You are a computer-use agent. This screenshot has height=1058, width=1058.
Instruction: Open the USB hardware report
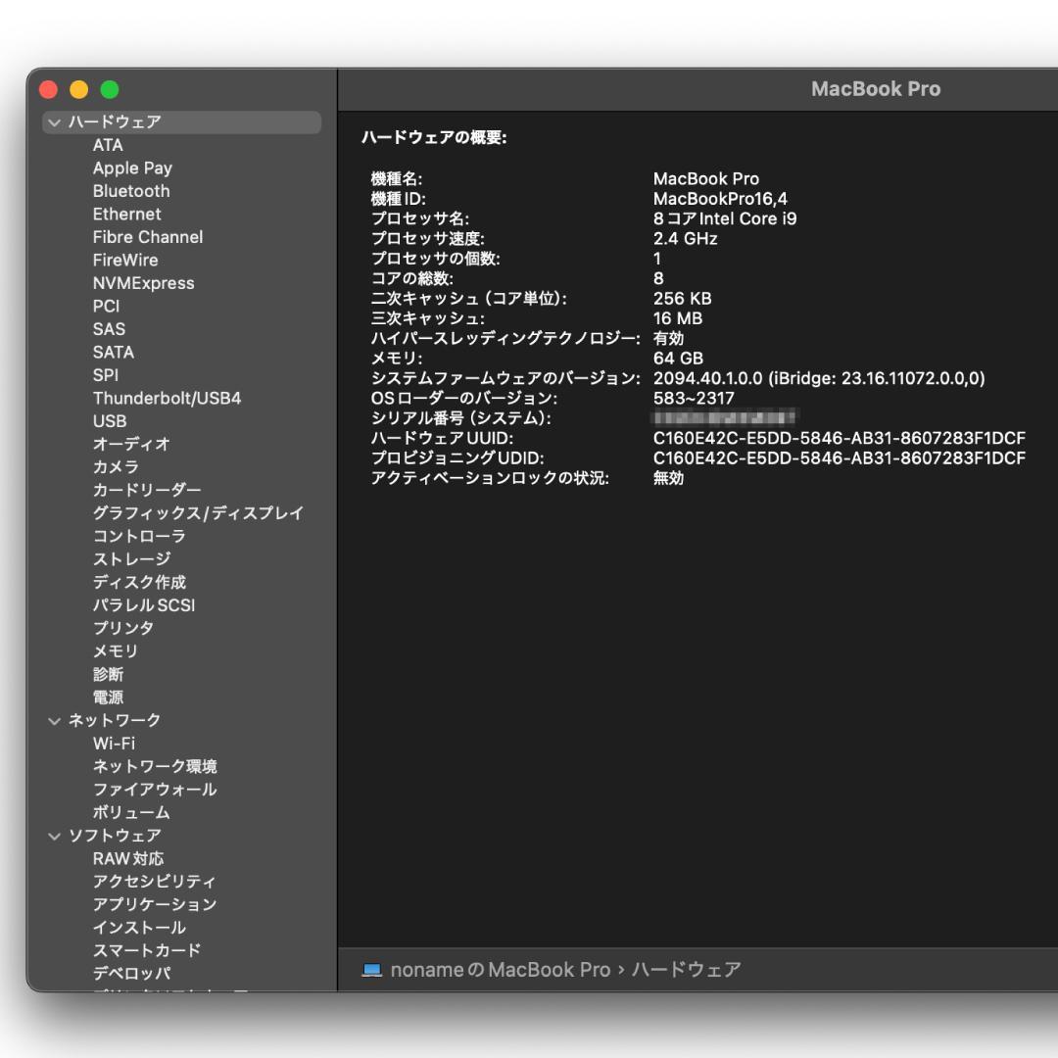(x=109, y=421)
